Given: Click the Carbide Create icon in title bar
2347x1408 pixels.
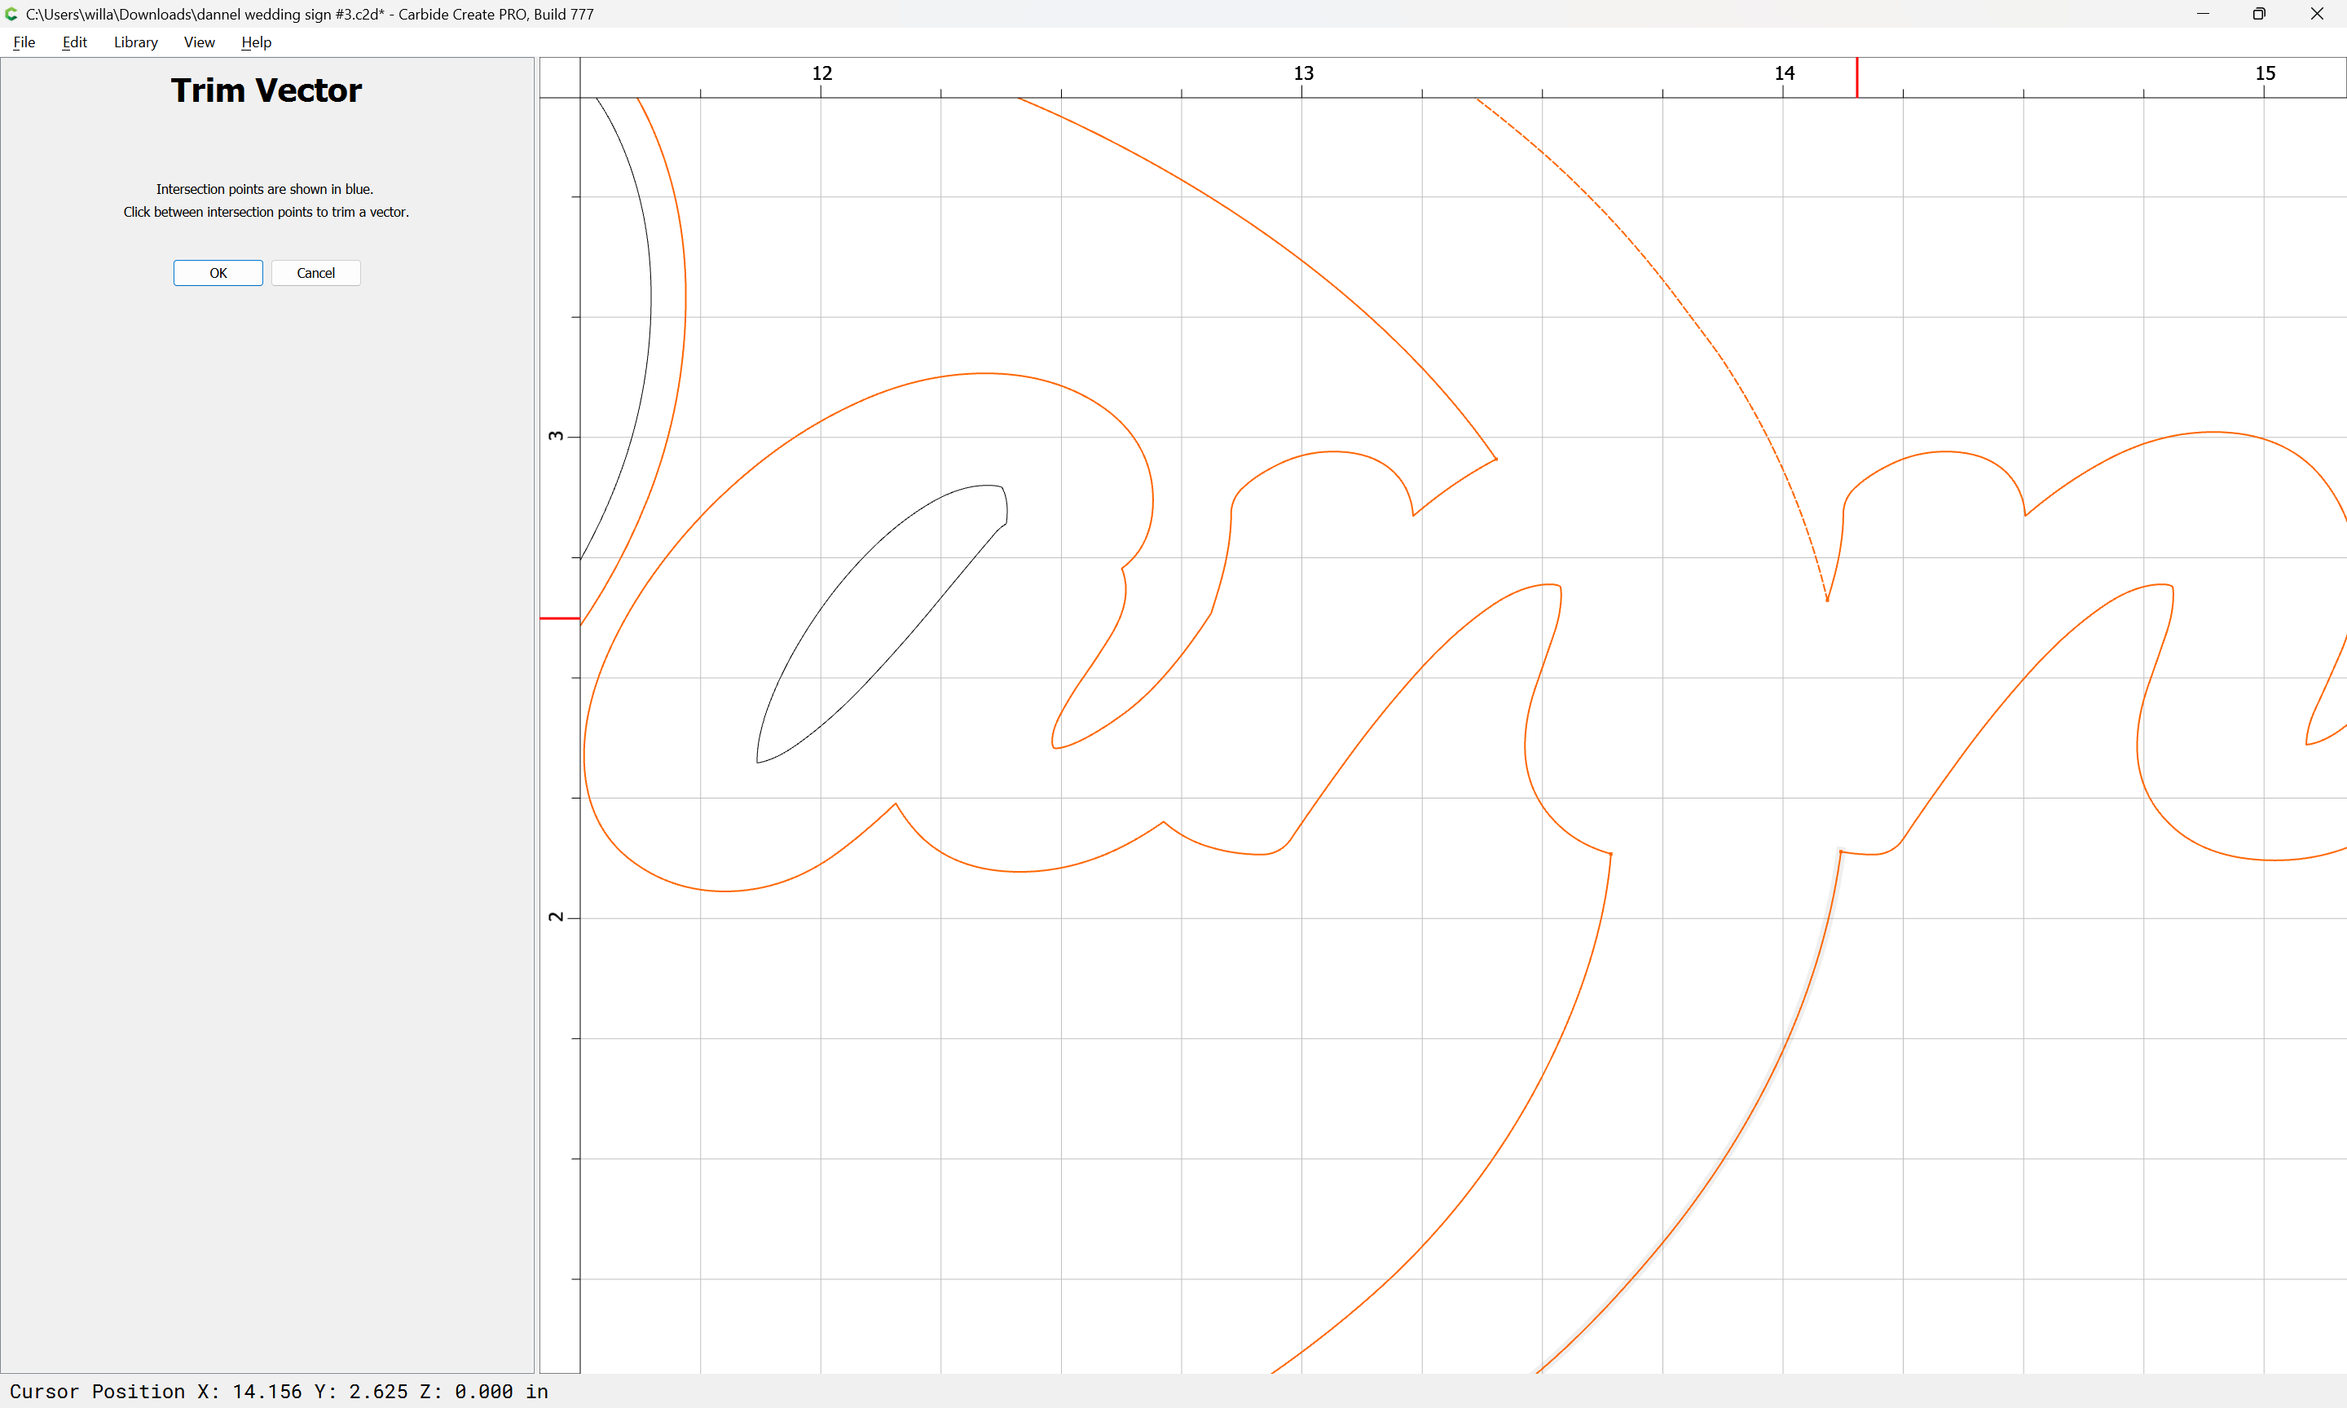Looking at the screenshot, I should click(11, 13).
